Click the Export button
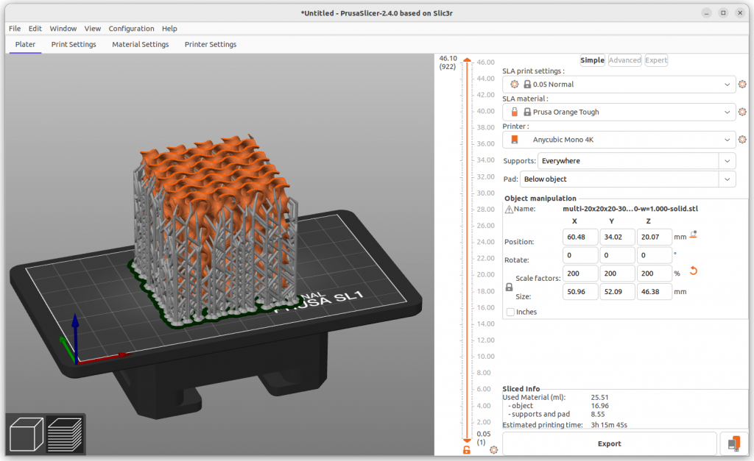 609,443
